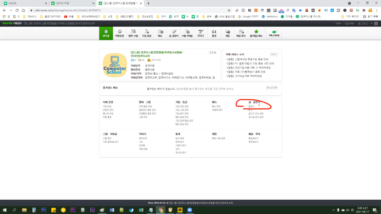Open Premiere Pro from the taskbar
Screen dimensions: 381x214
[73, 210]
